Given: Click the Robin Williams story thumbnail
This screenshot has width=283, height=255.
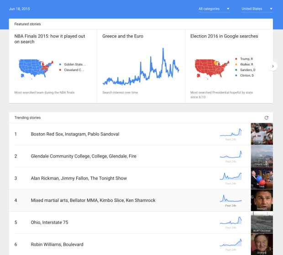Looking at the screenshot, I should tap(262, 244).
